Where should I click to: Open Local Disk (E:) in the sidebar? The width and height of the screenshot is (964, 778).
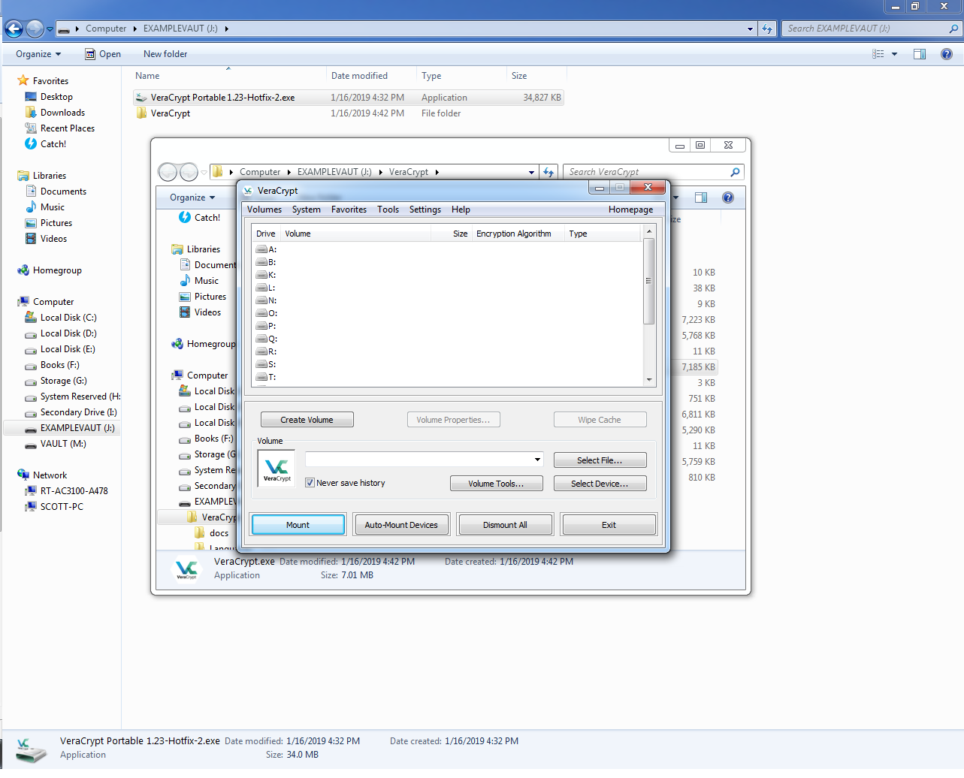click(x=68, y=349)
